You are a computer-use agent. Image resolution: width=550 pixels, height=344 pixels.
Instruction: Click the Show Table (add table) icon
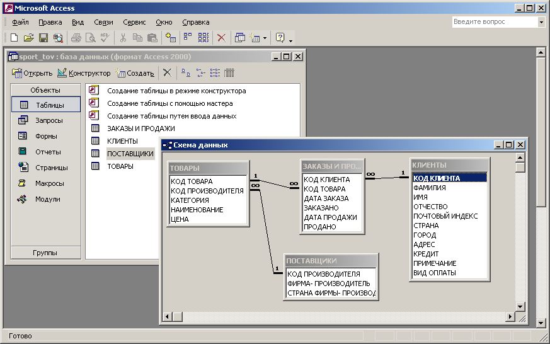(x=171, y=38)
